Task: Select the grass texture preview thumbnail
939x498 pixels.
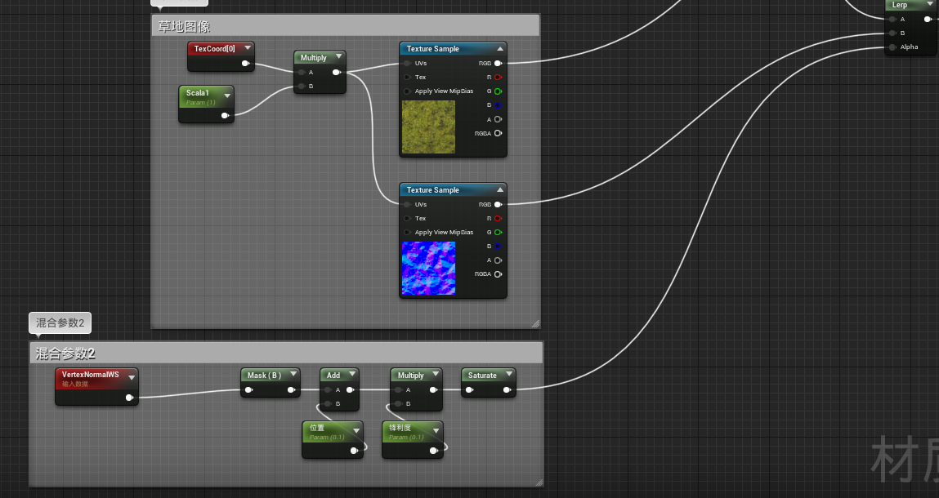Action: 428,127
